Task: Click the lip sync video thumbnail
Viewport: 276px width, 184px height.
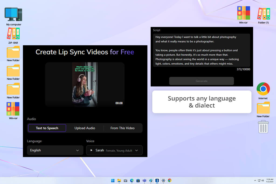Action: pos(85,84)
